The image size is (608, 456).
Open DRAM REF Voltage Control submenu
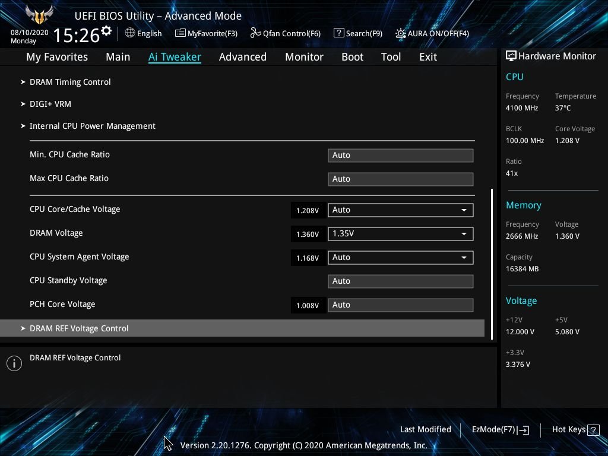pos(242,328)
